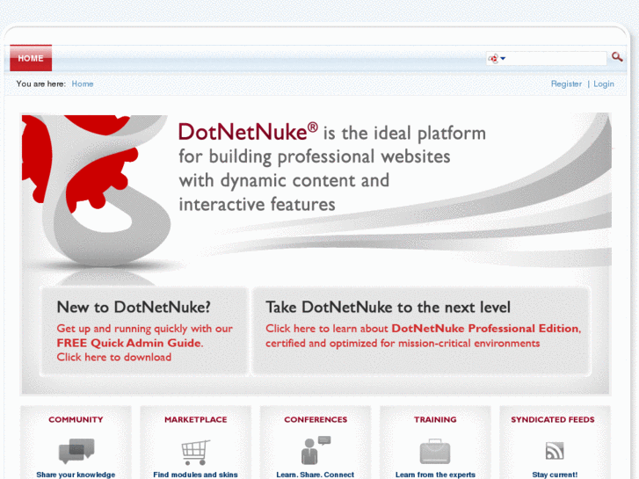Follow the Home breadcrumb link
The image size is (639, 479).
click(83, 83)
